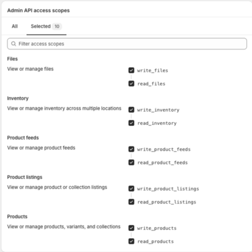252x252 pixels.
Task: Disable the read_product_feeds scope
Action: [131, 163]
